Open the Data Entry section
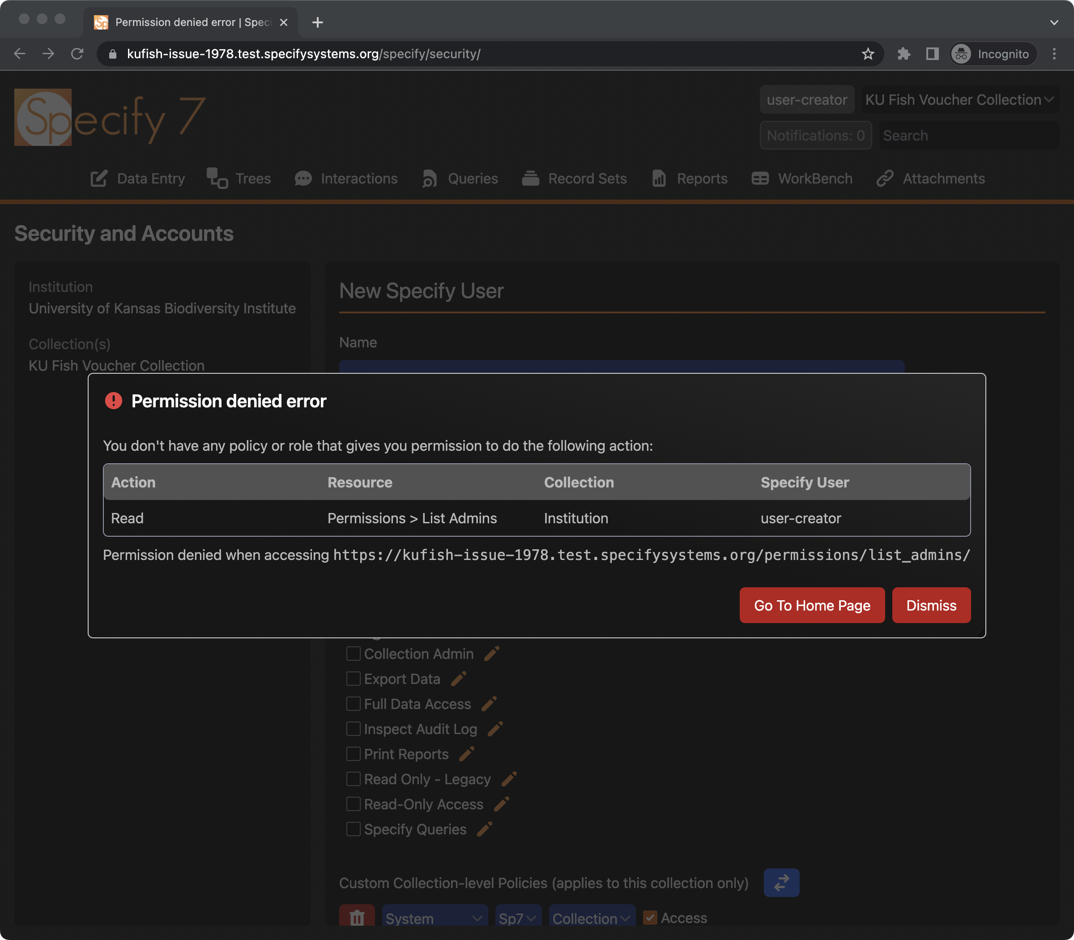The height and width of the screenshot is (940, 1074). 150,178
